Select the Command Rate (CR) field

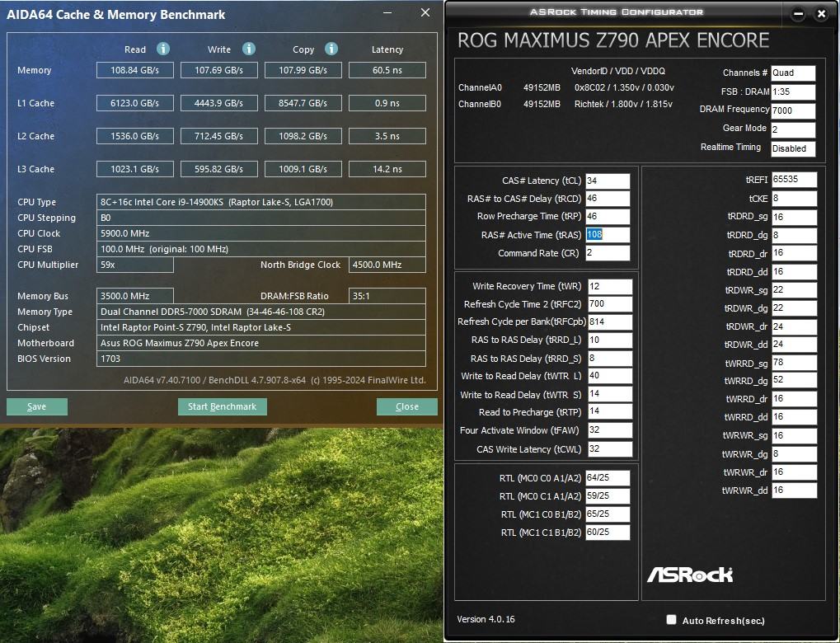pyautogui.click(x=608, y=253)
